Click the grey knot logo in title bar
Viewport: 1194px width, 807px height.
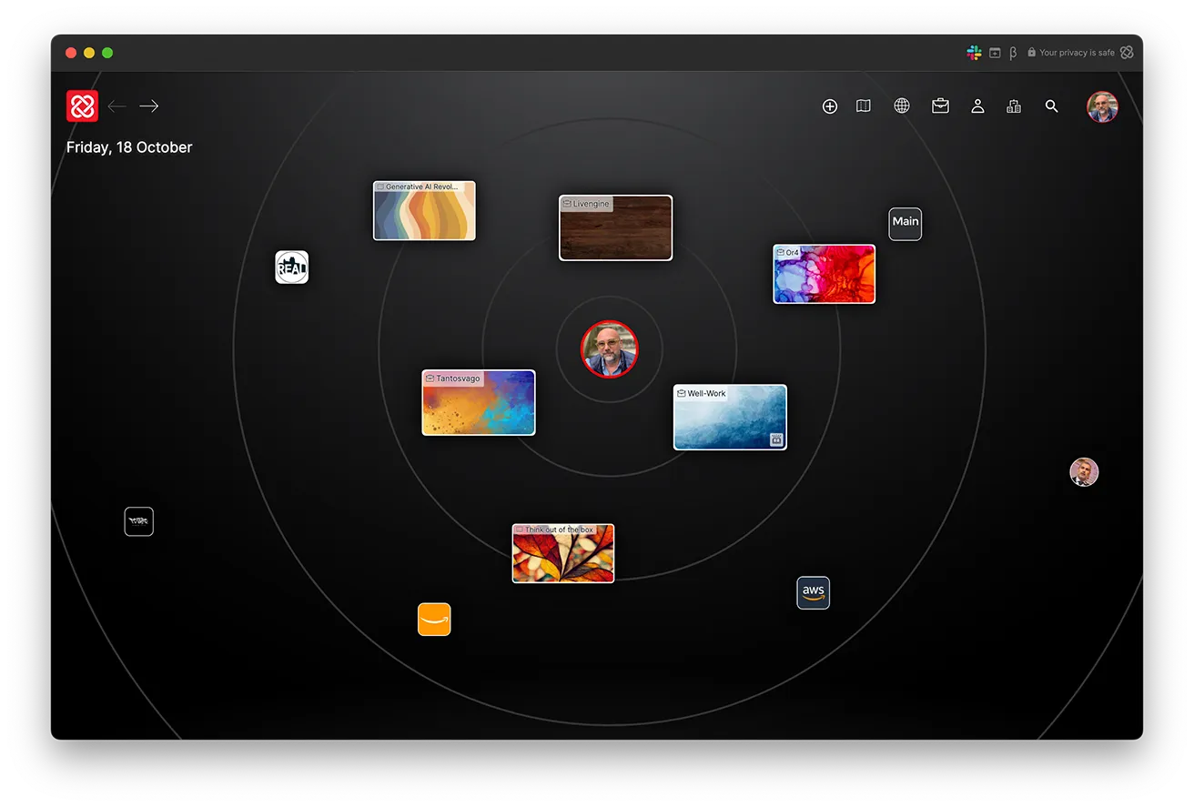[1127, 53]
